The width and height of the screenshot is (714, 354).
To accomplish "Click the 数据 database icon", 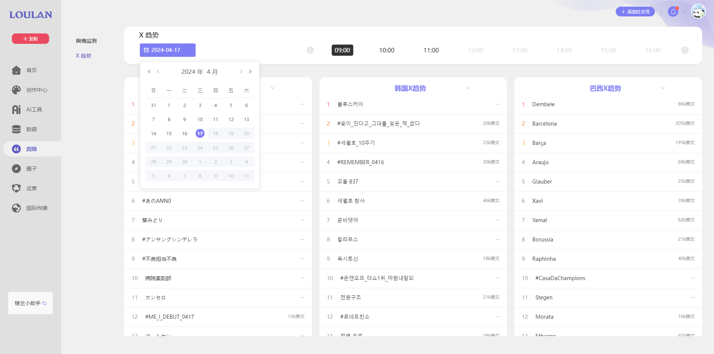I will [16, 129].
